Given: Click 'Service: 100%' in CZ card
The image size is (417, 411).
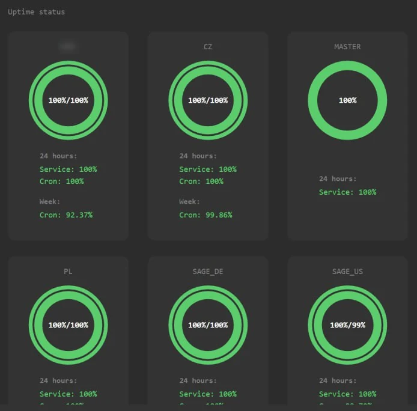Looking at the screenshot, I should [x=208, y=169].
